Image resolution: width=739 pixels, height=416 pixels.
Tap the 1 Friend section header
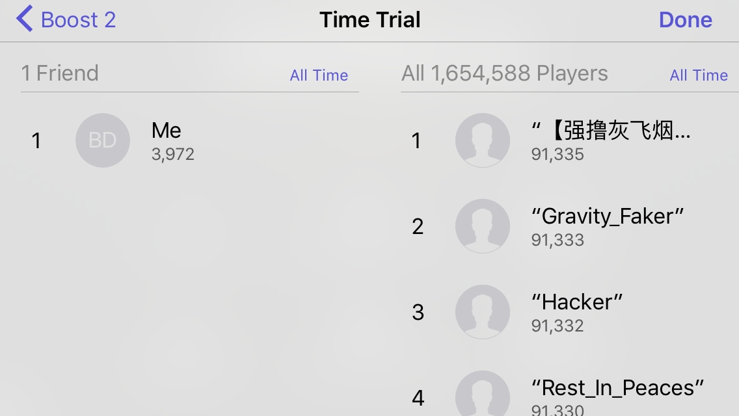[x=60, y=73]
